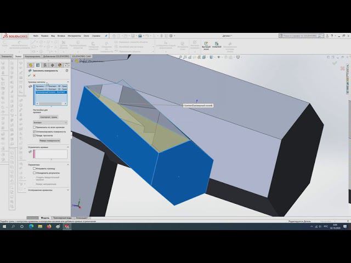
Task: Click the Контакт(Трехмерный эскиз) callout in viewport
Action: [198, 105]
